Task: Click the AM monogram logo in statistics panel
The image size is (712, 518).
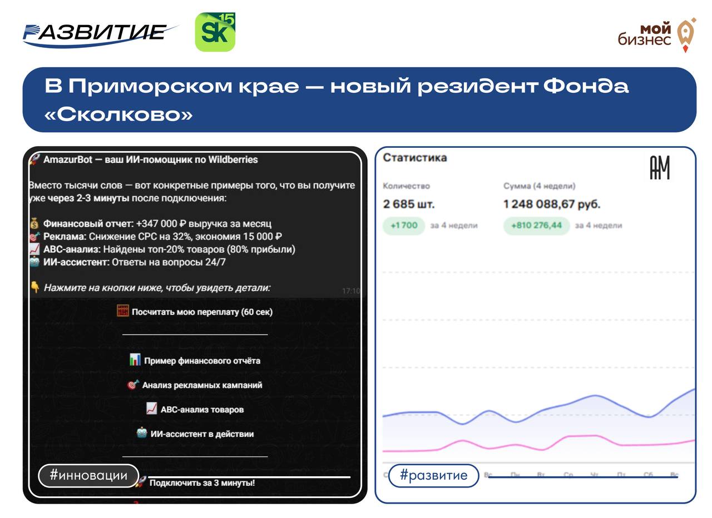Action: click(x=660, y=167)
